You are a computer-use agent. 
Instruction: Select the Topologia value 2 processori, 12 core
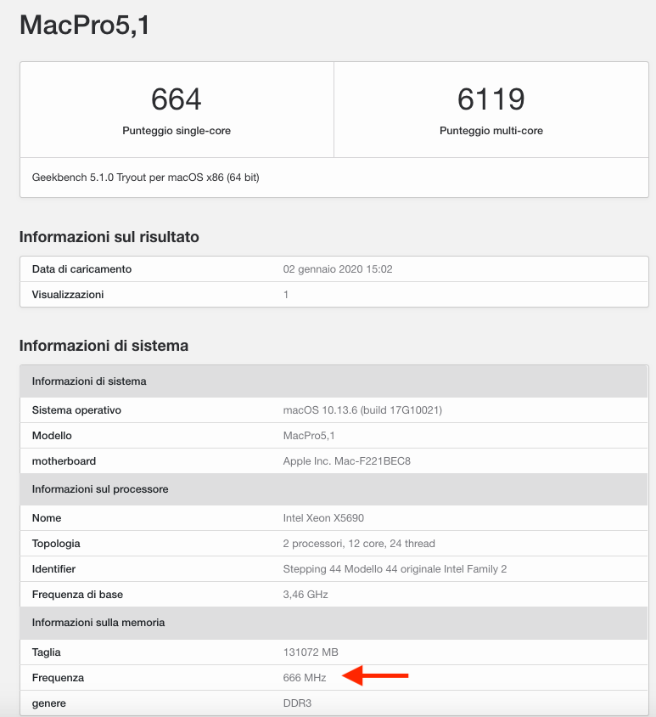[358, 544]
